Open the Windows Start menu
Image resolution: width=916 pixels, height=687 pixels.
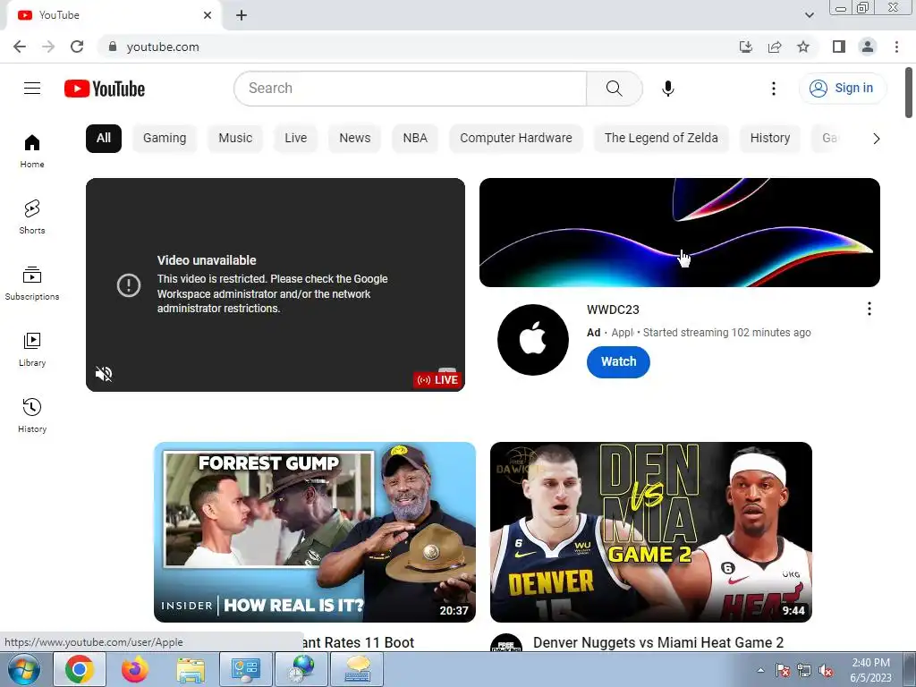(23, 669)
